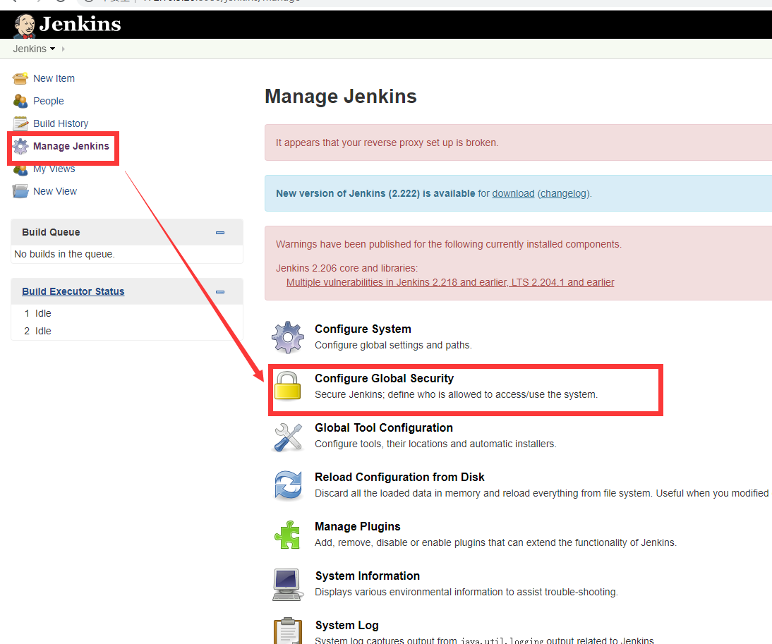Open the Multiple vulnerabilities in Jenkins advisory link
Screen dimensions: 772x644
pyautogui.click(x=450, y=282)
